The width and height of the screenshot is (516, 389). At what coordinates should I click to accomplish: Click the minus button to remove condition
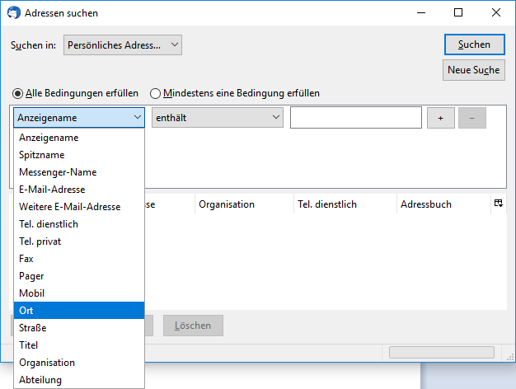click(x=471, y=118)
